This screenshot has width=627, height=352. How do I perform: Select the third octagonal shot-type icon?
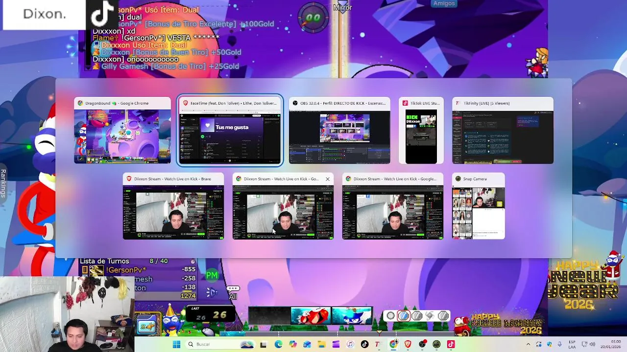tap(417, 316)
